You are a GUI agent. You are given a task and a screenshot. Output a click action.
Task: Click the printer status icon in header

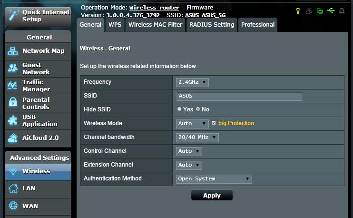[342, 11]
